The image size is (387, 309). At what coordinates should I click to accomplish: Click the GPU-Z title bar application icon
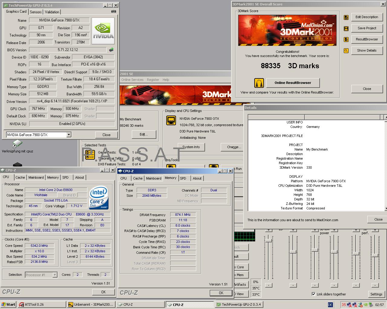6,5
